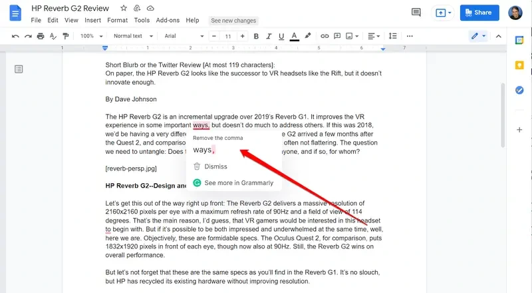Open Google Calendar side panel icon

519,40
